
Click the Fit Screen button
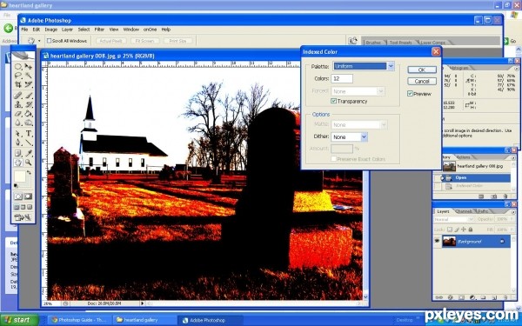(144, 41)
